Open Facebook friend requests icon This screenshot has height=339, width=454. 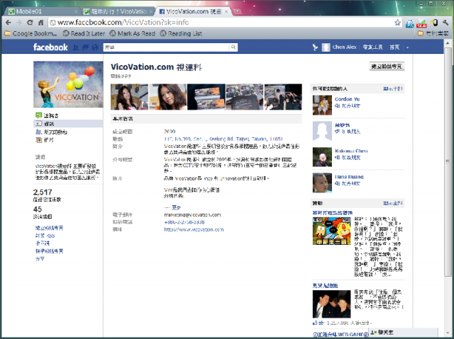pyautogui.click(x=76, y=47)
